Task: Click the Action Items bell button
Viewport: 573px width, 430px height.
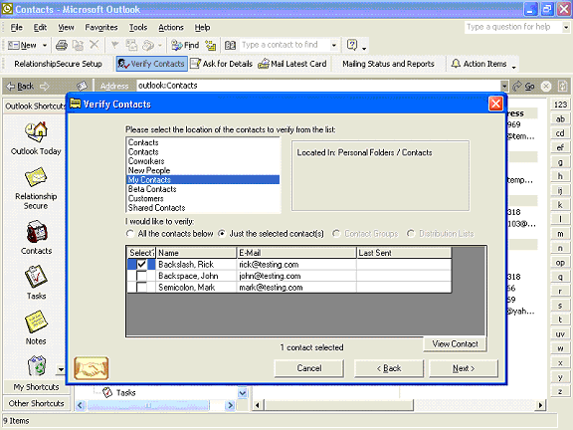Action: (478, 64)
